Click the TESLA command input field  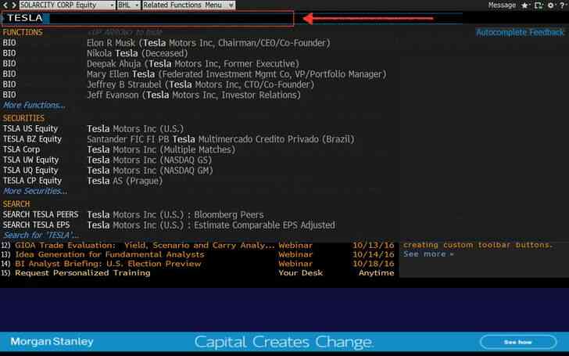coord(148,18)
